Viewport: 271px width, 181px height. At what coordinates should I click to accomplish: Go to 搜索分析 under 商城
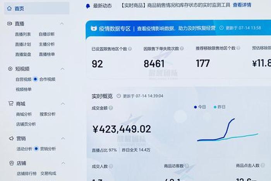(47, 114)
